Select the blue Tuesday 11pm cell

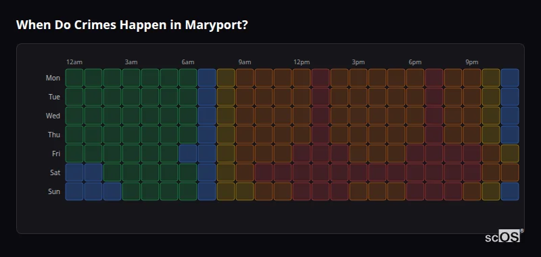coord(510,97)
